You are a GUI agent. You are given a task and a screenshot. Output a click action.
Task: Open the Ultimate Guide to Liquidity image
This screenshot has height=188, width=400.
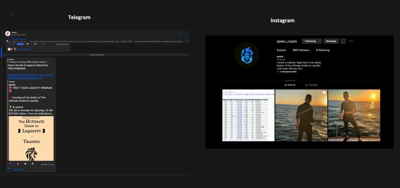point(31,138)
